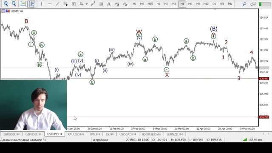272x153 pixels.
Task: Switch chart to M1 timeframe
Action: click(134, 4)
